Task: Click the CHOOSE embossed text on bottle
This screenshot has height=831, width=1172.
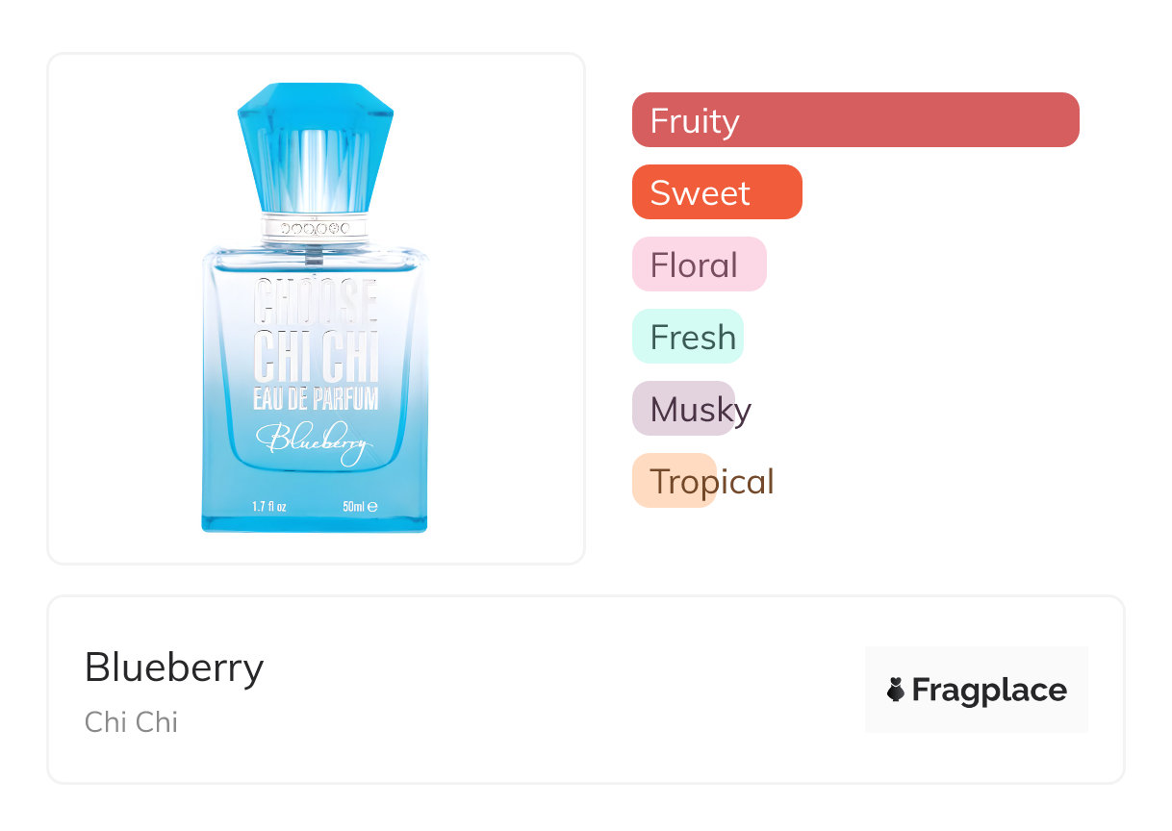Action: [x=315, y=302]
